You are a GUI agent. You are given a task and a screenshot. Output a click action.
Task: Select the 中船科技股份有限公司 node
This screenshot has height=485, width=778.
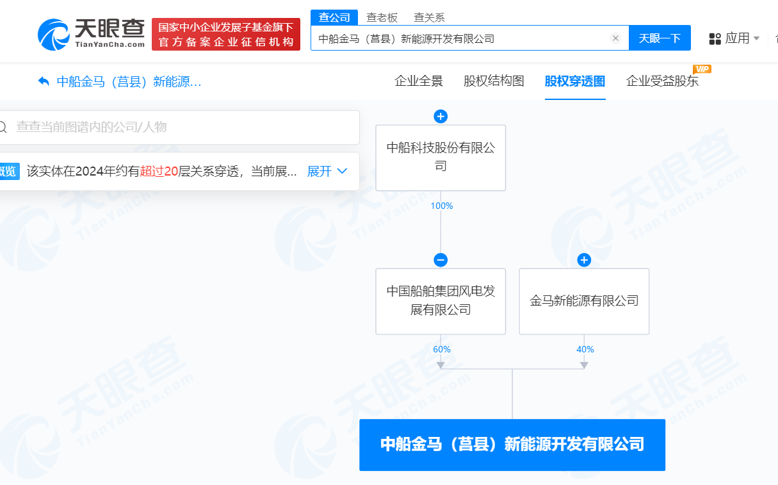coord(441,158)
